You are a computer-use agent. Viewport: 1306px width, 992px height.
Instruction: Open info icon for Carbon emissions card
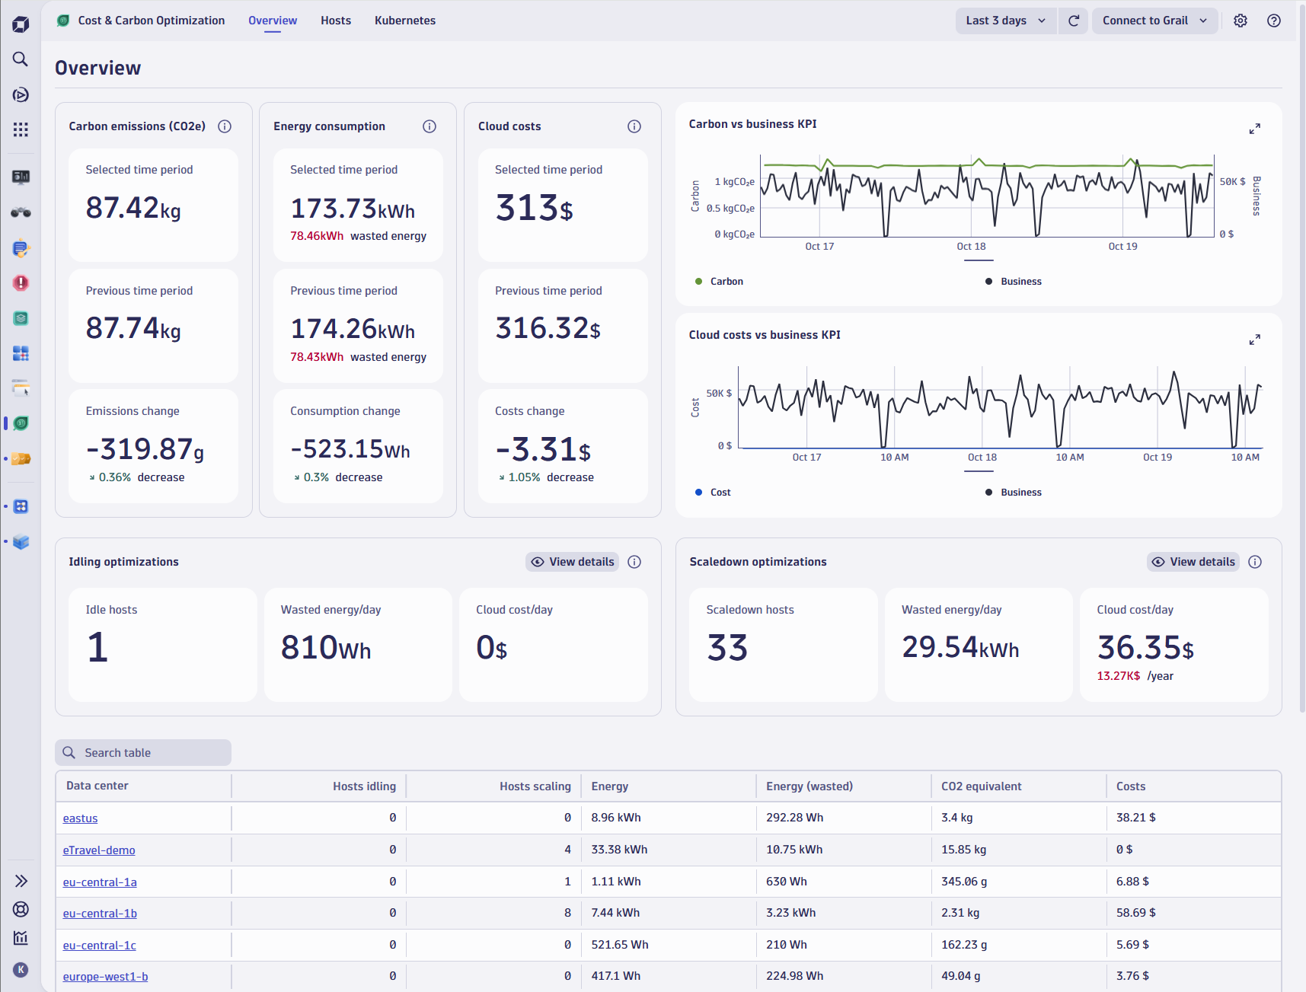225,126
